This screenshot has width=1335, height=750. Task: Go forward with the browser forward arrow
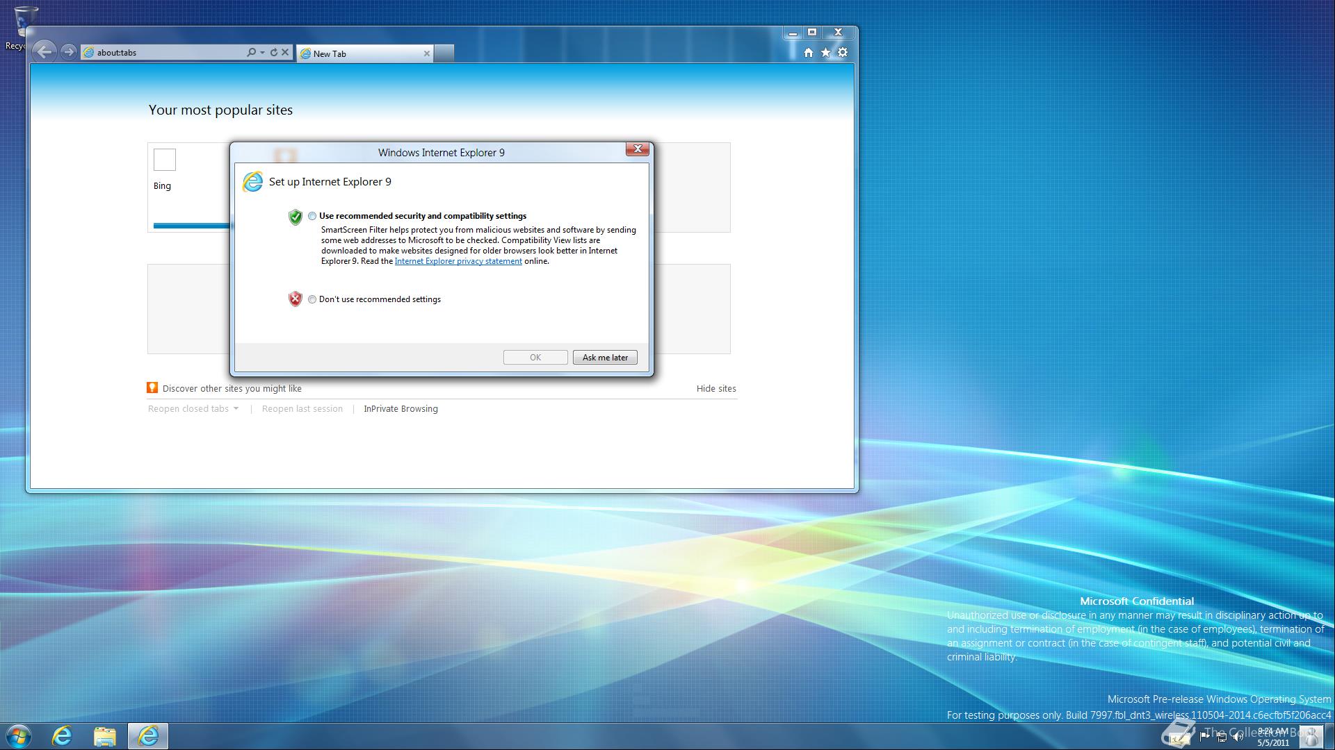point(68,52)
